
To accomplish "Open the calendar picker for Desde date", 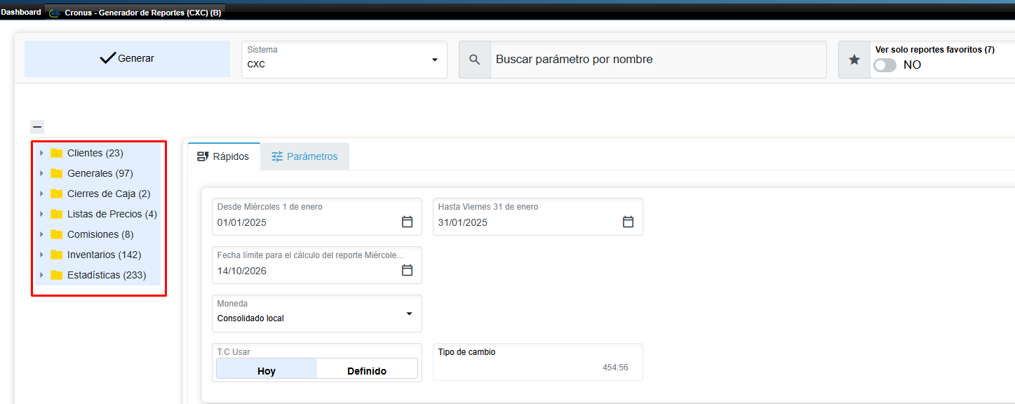I will coord(407,222).
